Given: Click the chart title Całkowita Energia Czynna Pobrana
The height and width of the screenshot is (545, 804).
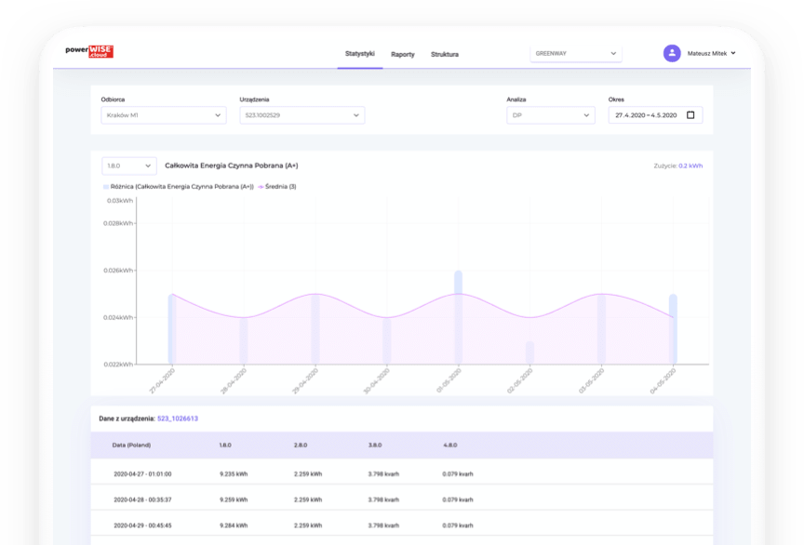Looking at the screenshot, I should tap(232, 166).
